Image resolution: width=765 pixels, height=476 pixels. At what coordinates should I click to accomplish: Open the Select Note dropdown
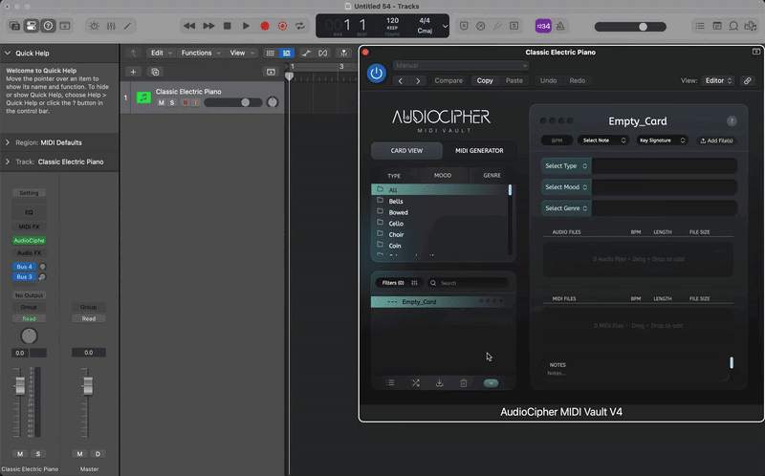click(603, 141)
